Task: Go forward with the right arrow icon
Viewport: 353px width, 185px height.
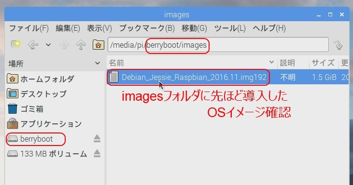Action: pos(64,45)
